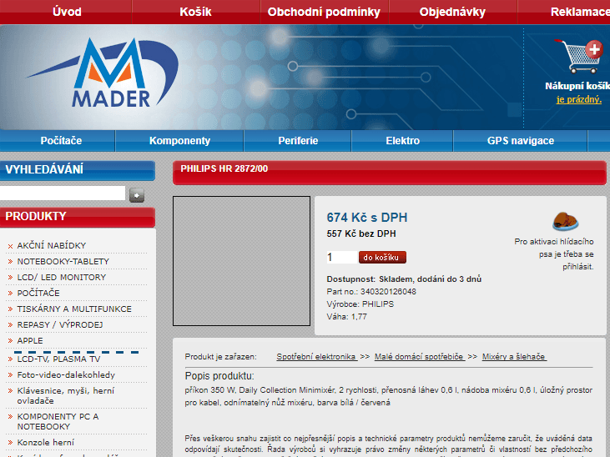
Task: Click the search submit arrow button
Action: click(137, 195)
